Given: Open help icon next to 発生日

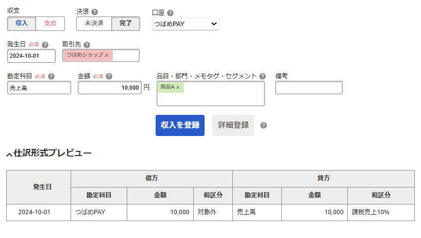Looking at the screenshot, I should pos(45,45).
